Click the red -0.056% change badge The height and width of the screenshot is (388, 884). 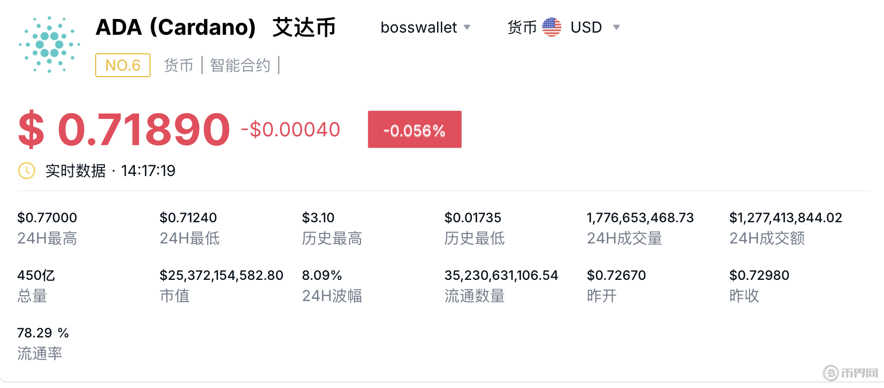pyautogui.click(x=415, y=129)
